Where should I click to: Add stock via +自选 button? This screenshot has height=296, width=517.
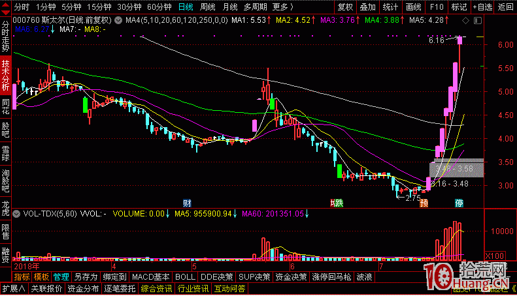click(x=482, y=7)
